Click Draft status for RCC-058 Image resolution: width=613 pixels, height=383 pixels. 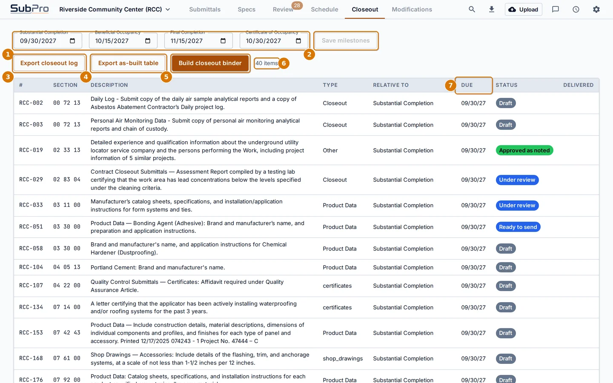506,249
